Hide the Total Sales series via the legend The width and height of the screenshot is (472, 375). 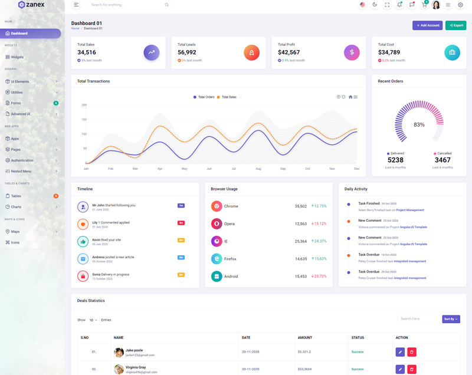(227, 97)
